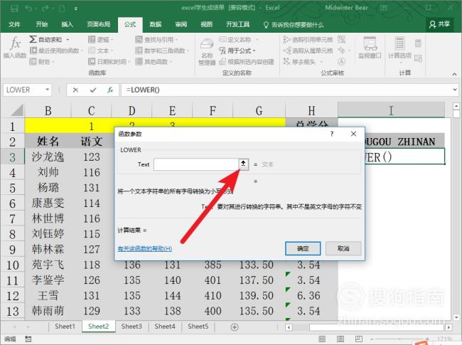Image resolution: width=462 pixels, height=345 pixels.
Task: Switch to Page Layout view in the status bar
Action: 340,339
